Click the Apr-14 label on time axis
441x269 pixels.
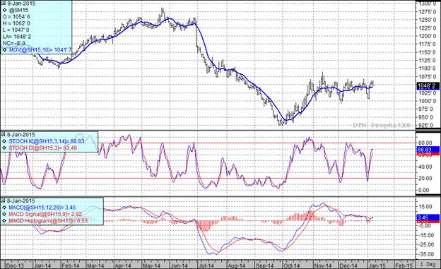point(123,265)
